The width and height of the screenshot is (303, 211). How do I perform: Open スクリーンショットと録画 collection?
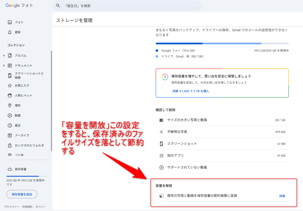29,75
